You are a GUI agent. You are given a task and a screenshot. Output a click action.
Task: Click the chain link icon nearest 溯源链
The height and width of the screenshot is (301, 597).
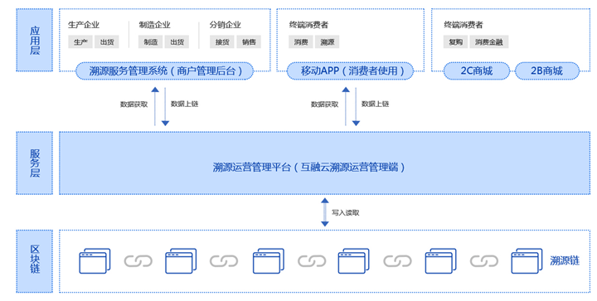pyautogui.click(x=484, y=261)
